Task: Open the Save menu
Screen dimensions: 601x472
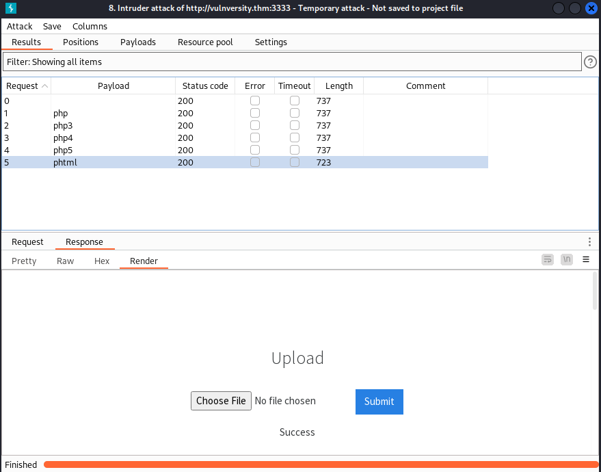Action: coord(52,26)
